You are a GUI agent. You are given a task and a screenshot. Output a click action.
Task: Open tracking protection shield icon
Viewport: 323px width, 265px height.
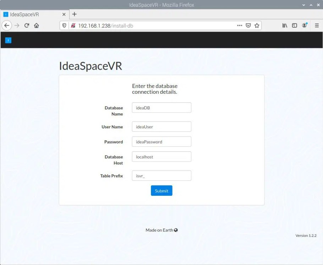(64, 26)
